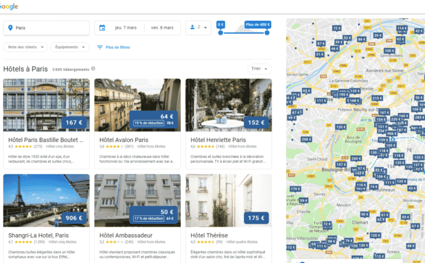Select the 114 € map price marker
Screen dimensions: 425x263
coord(402,28)
